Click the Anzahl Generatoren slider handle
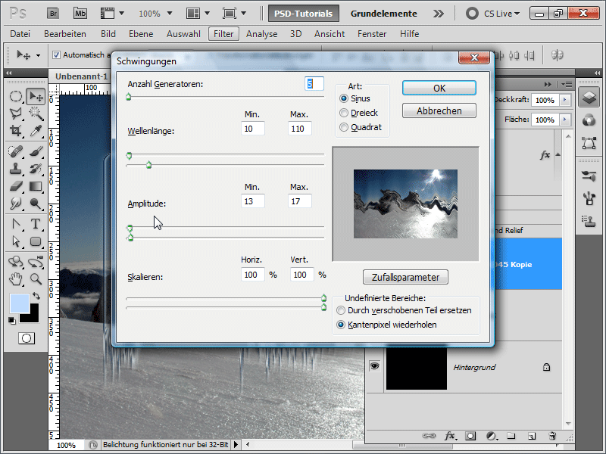606x454 pixels. tap(129, 97)
